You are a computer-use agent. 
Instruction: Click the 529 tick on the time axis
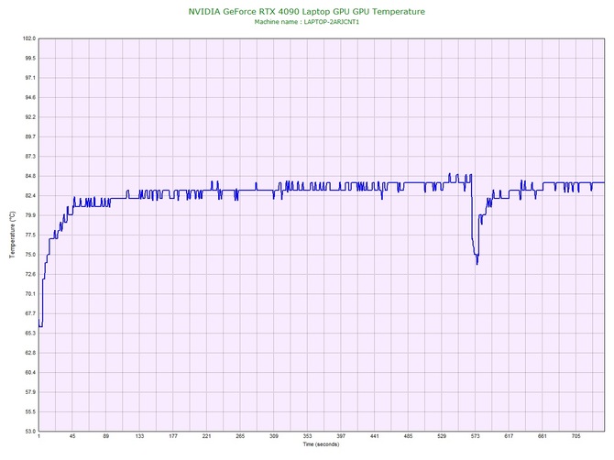(x=442, y=436)
